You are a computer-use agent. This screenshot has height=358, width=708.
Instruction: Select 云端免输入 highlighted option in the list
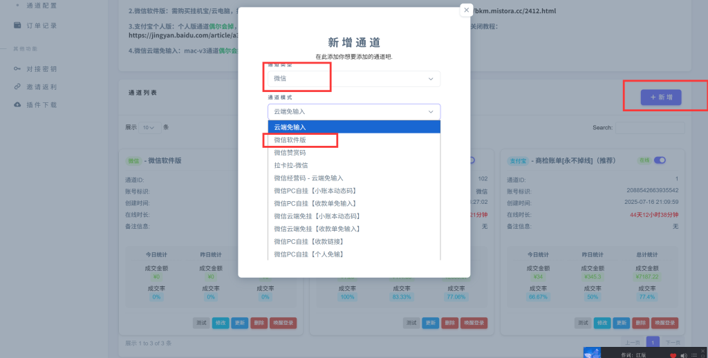354,127
